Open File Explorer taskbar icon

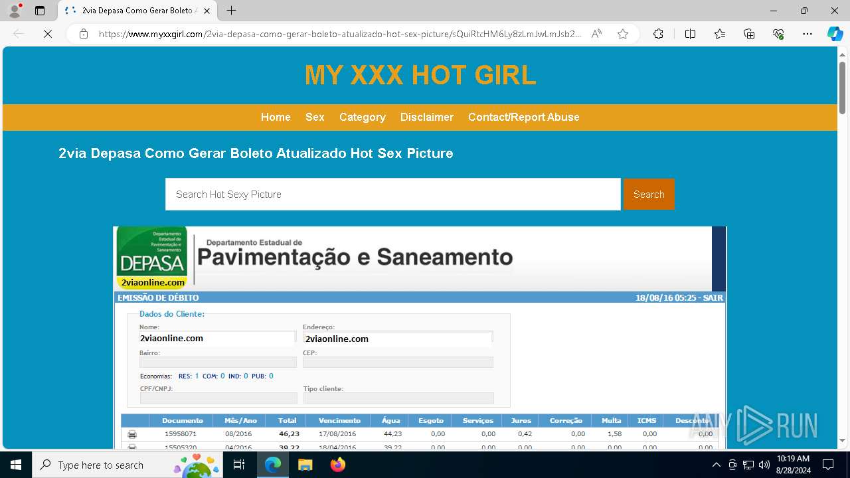pos(305,465)
